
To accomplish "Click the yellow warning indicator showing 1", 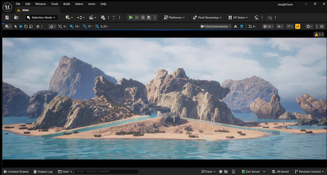I will point(319,35).
